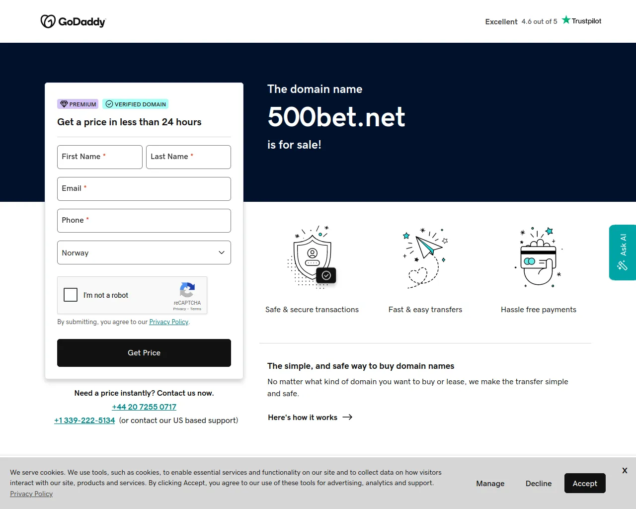Open the Privacy Policy from the cookie banner
Viewport: 636px width, 509px height.
pyautogui.click(x=31, y=494)
